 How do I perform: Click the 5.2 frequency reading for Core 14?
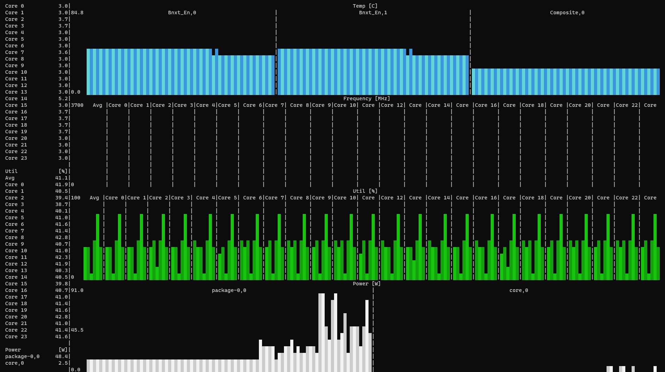[63, 98]
